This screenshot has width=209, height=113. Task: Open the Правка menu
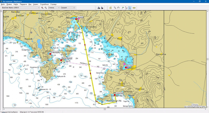pyautogui.click(x=9, y=4)
